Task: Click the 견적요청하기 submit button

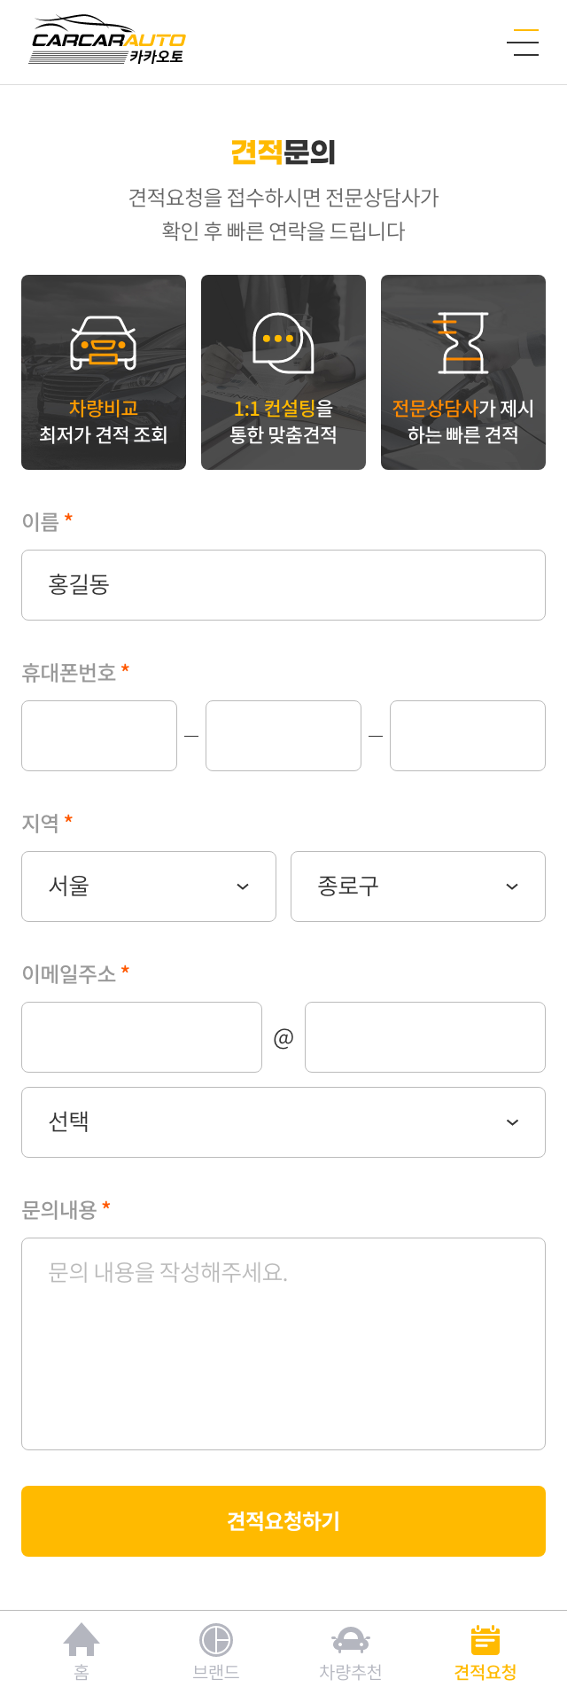Action: point(283,1521)
